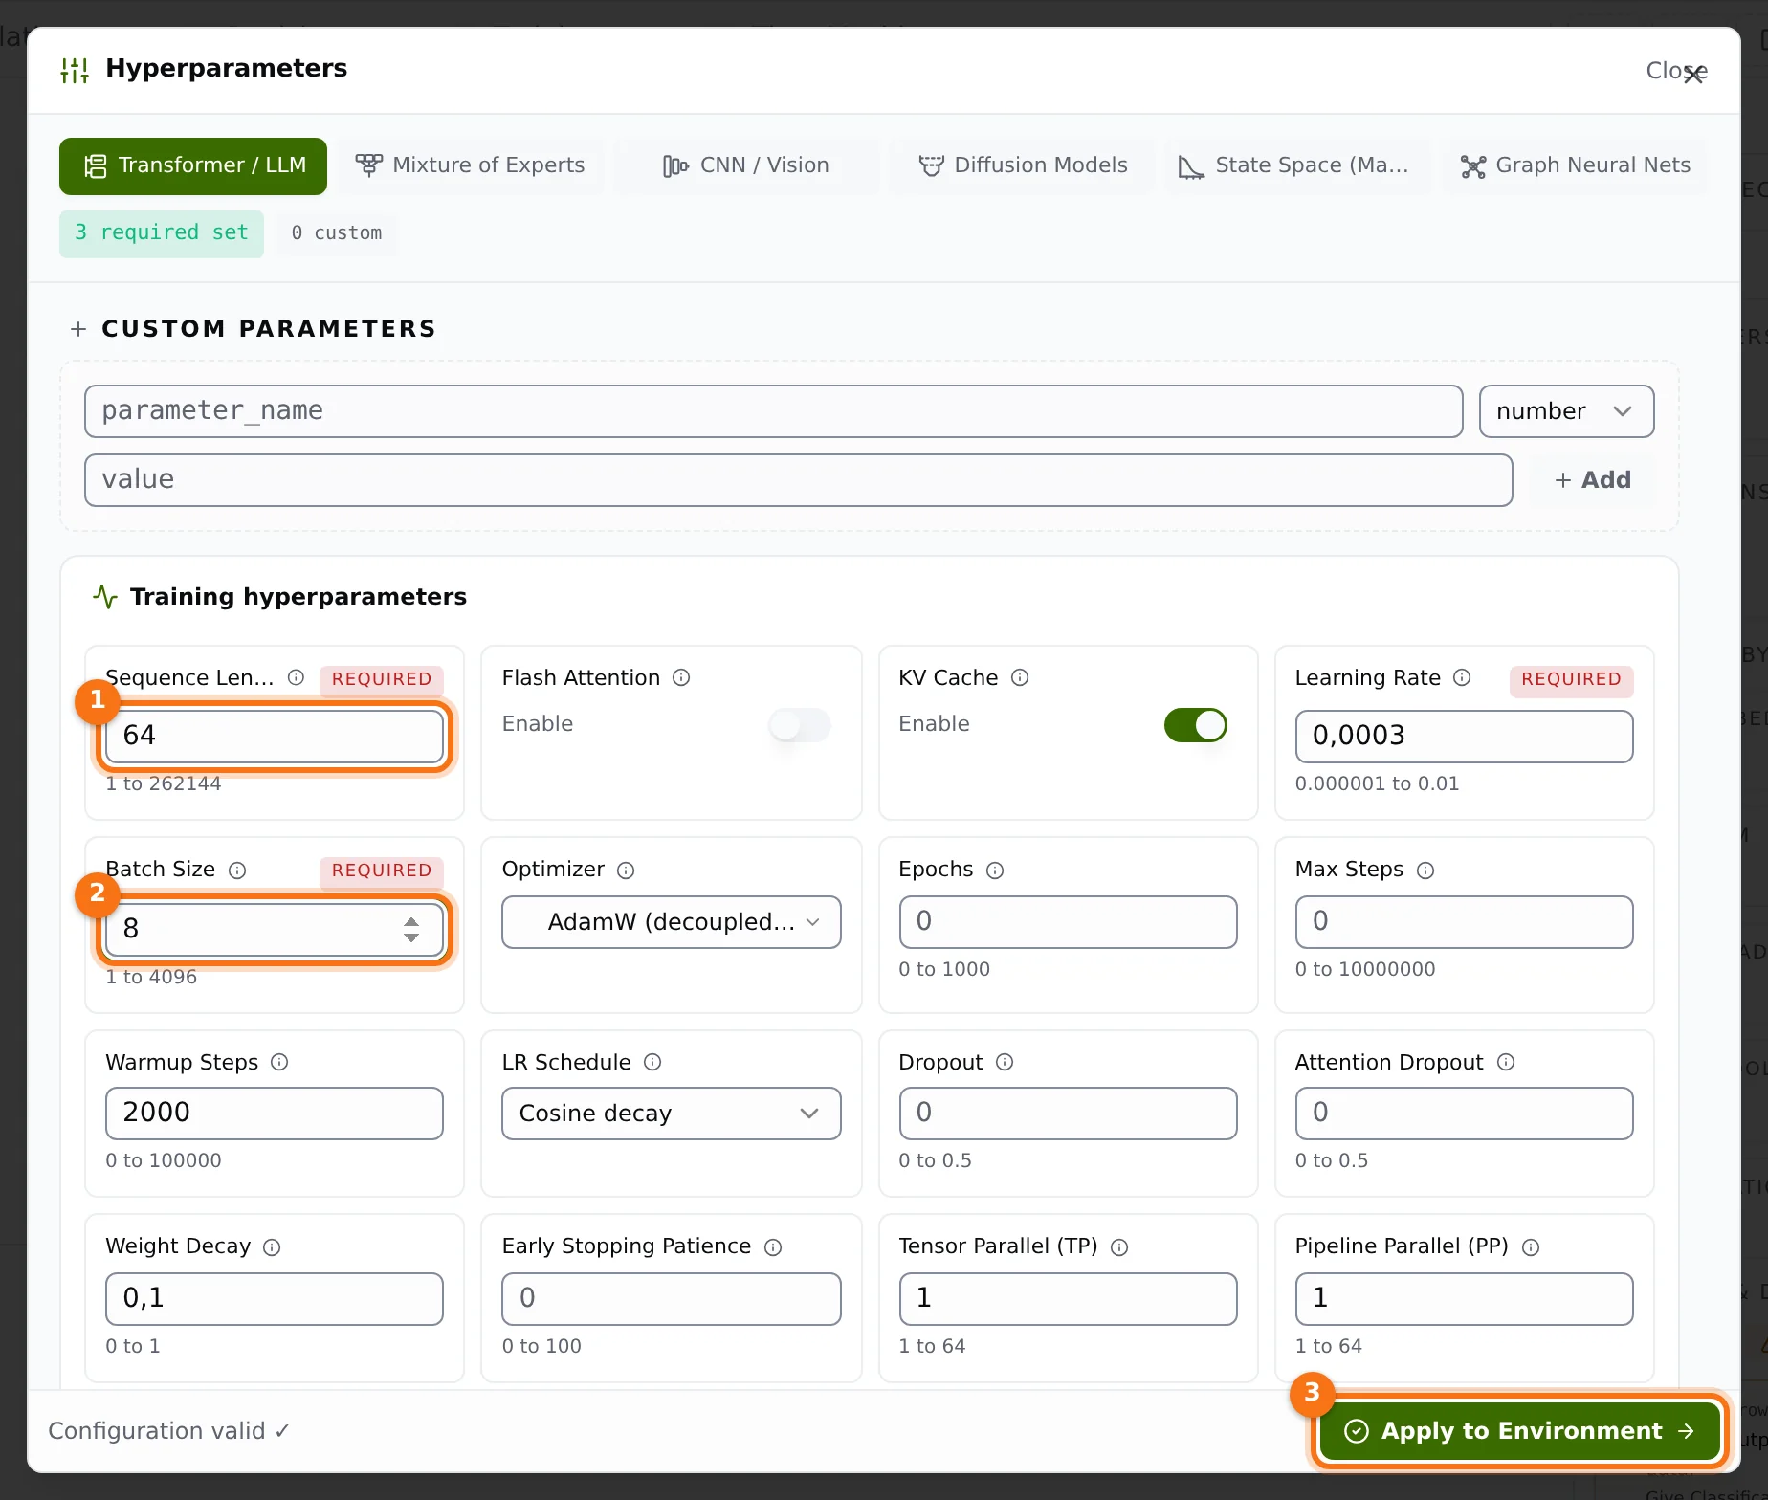The image size is (1768, 1500).
Task: Enable the Flash Attention toggle
Action: (800, 725)
